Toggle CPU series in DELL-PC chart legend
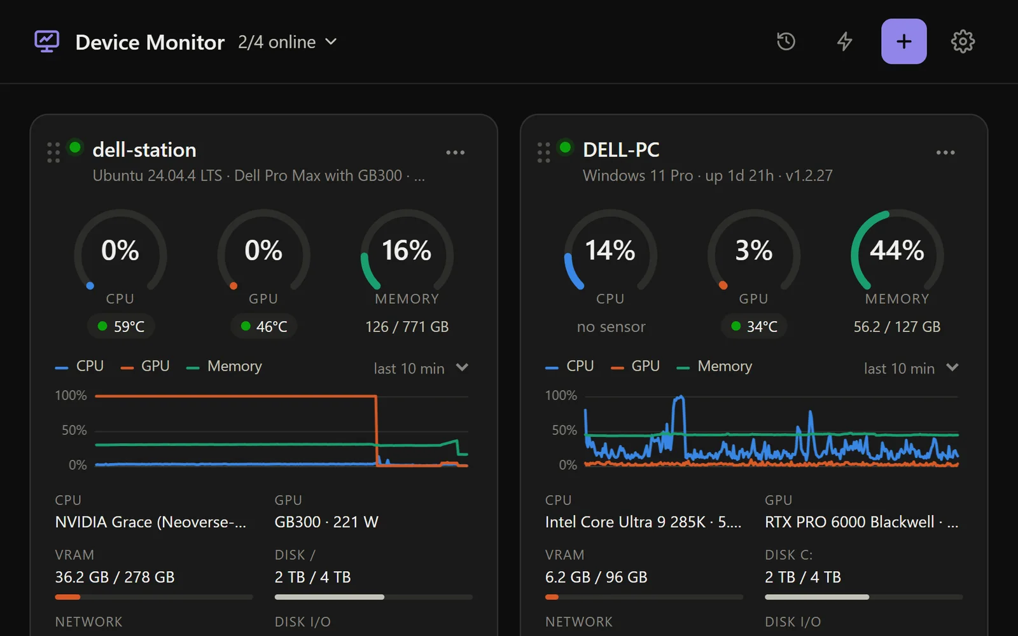This screenshot has height=636, width=1018. (x=569, y=366)
